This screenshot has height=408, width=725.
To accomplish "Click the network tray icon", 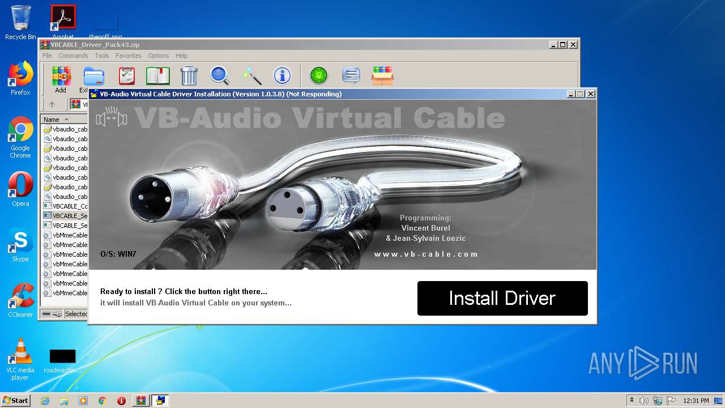I will 658,401.
